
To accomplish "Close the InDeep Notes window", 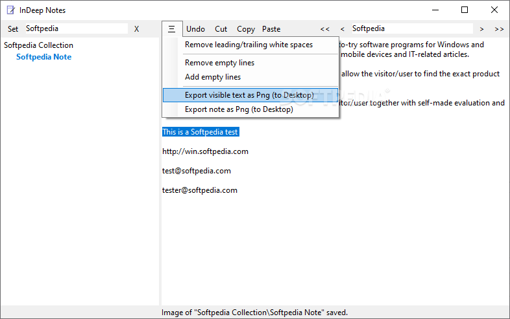I will [494, 10].
